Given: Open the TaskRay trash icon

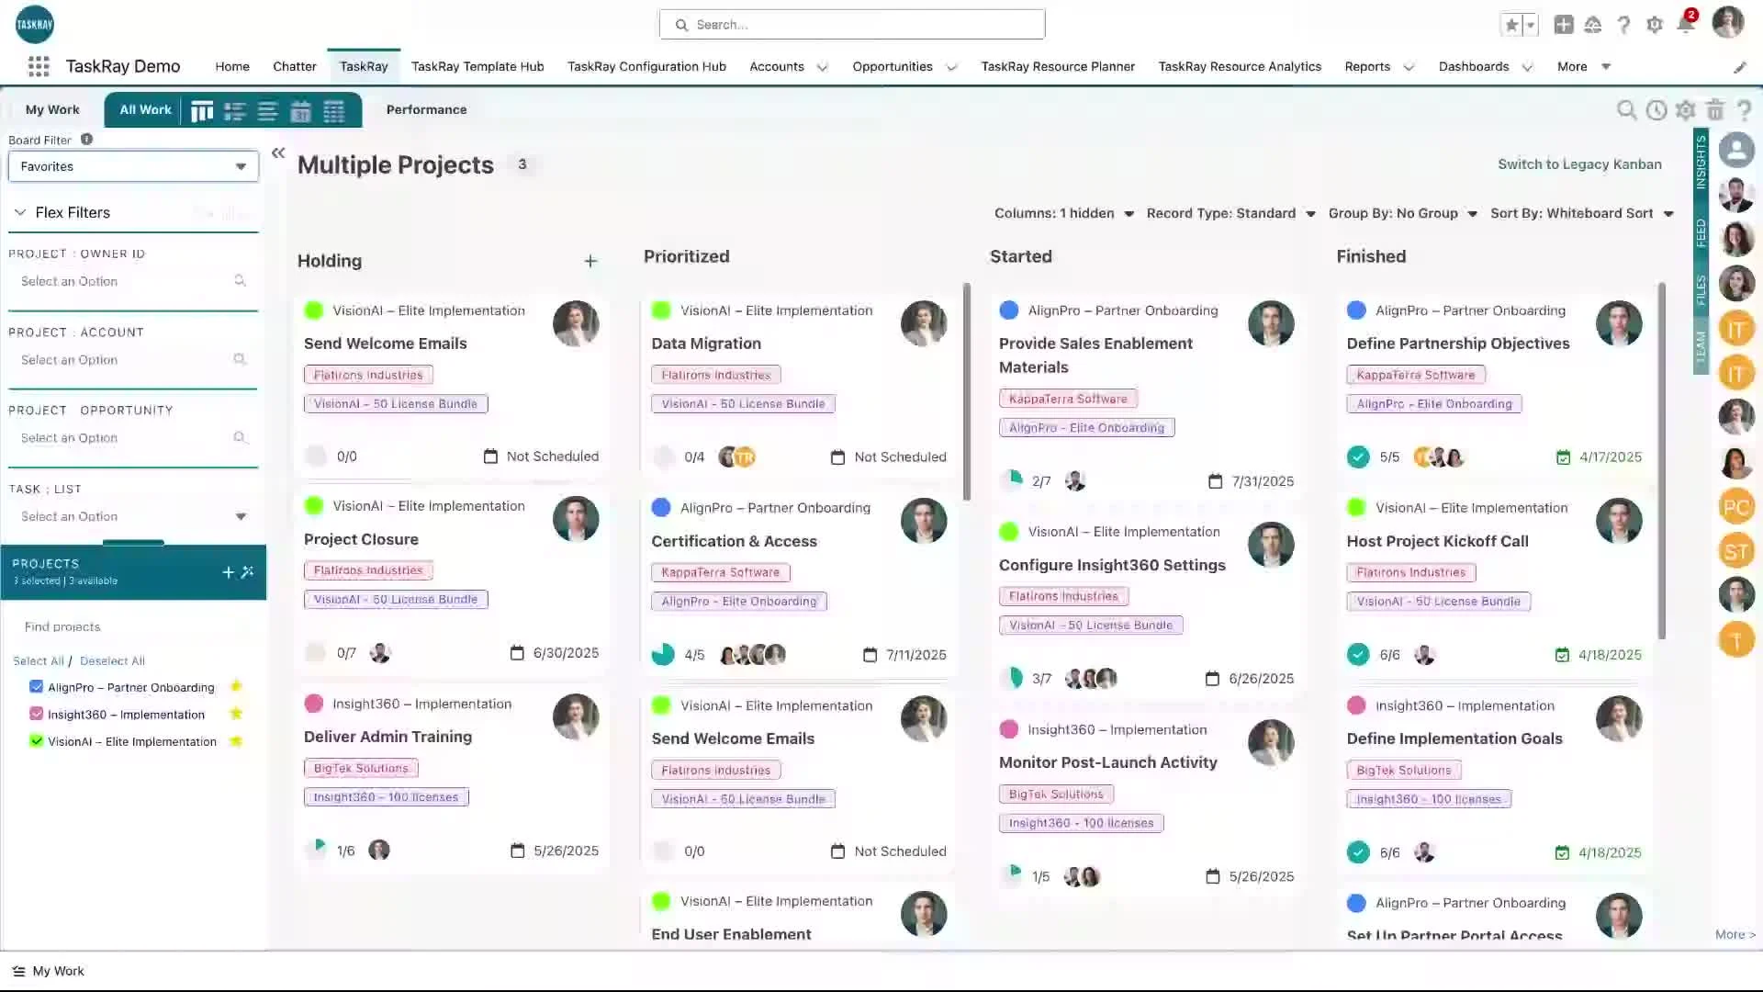Looking at the screenshot, I should click(x=1714, y=110).
